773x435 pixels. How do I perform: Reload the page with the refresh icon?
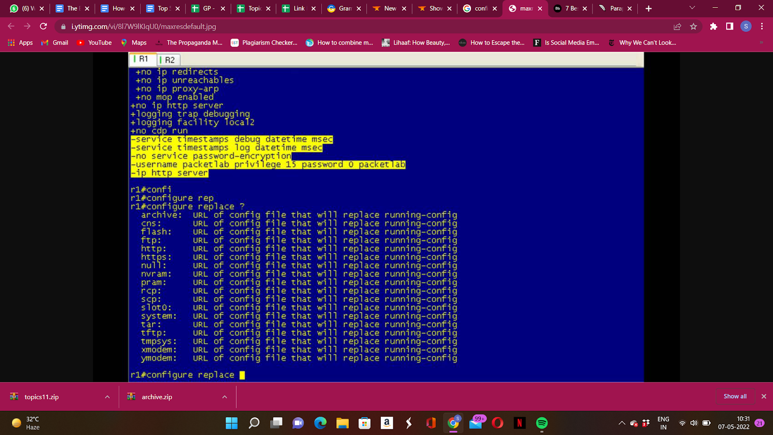click(43, 27)
